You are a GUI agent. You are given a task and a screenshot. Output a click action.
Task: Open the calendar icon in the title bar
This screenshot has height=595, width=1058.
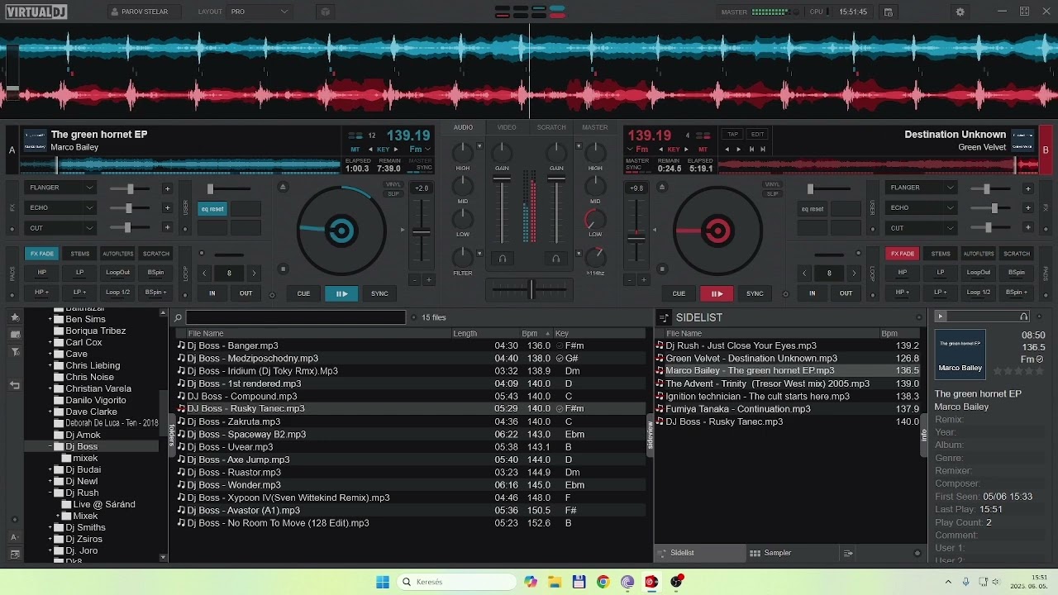(888, 12)
